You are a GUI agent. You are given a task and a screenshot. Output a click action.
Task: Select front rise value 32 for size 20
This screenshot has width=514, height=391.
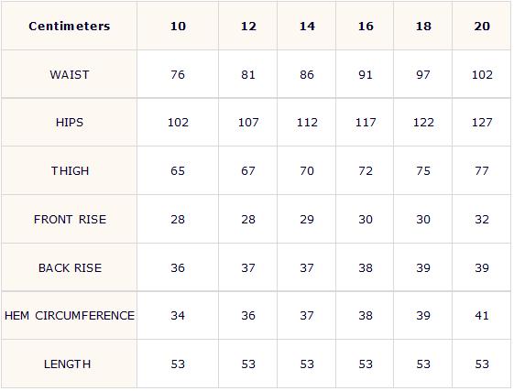coord(482,220)
